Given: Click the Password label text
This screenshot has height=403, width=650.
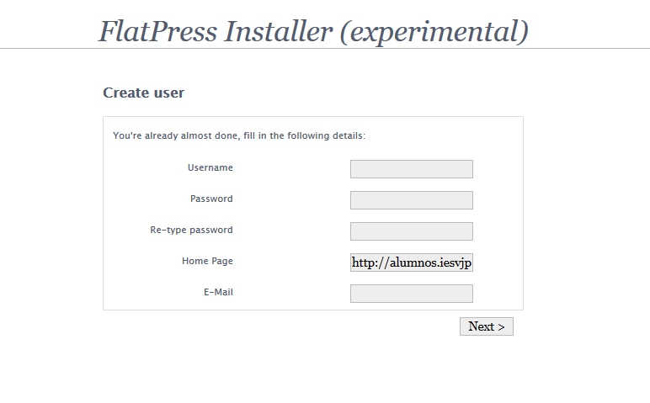Looking at the screenshot, I should [x=211, y=199].
